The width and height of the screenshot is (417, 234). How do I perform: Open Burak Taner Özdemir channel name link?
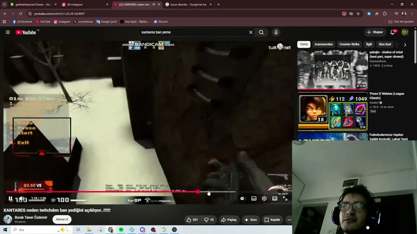click(31, 217)
